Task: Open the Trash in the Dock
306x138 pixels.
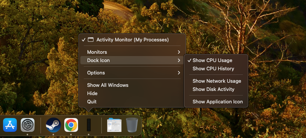Action: (x=132, y=125)
